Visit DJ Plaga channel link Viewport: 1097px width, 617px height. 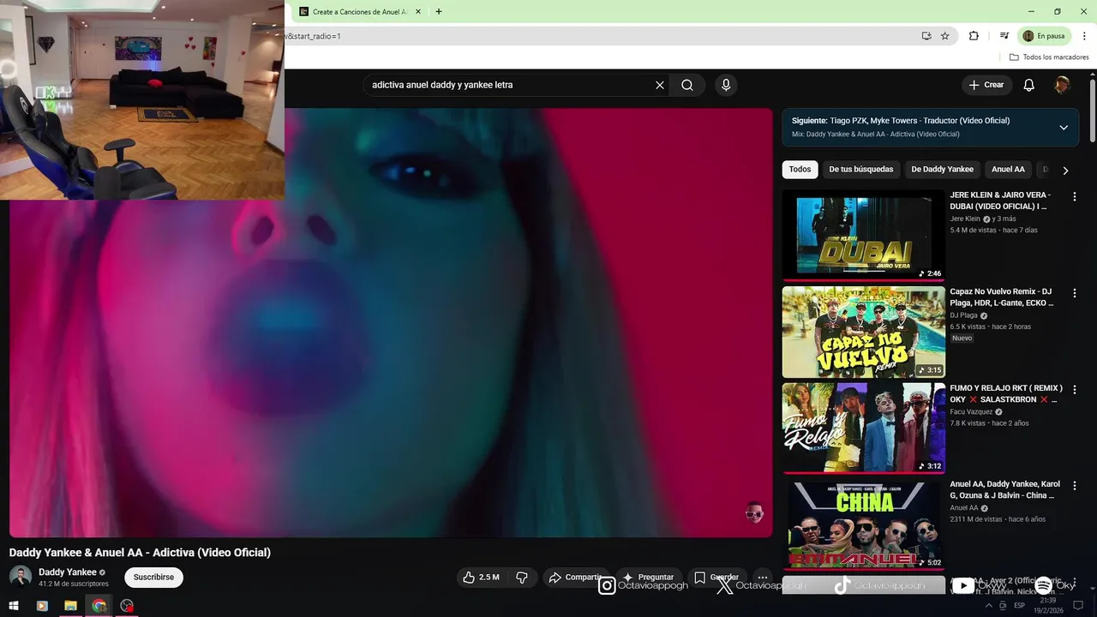964,315
